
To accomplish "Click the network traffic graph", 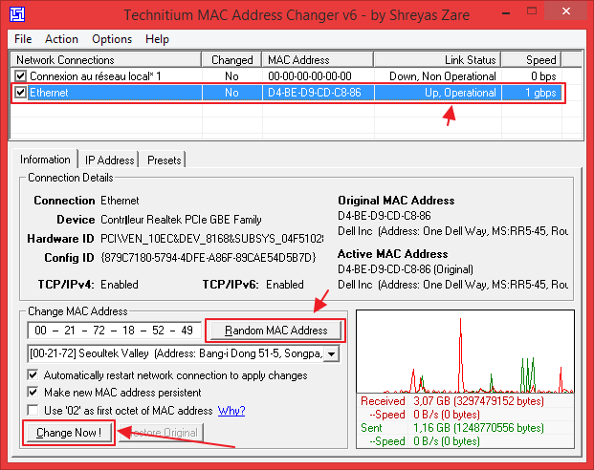I will (x=465, y=352).
